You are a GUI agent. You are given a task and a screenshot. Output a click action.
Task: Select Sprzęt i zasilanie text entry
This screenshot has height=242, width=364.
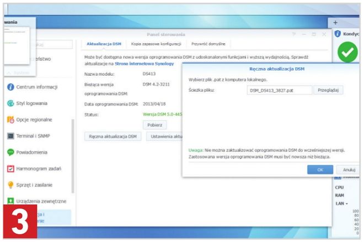pos(34,185)
